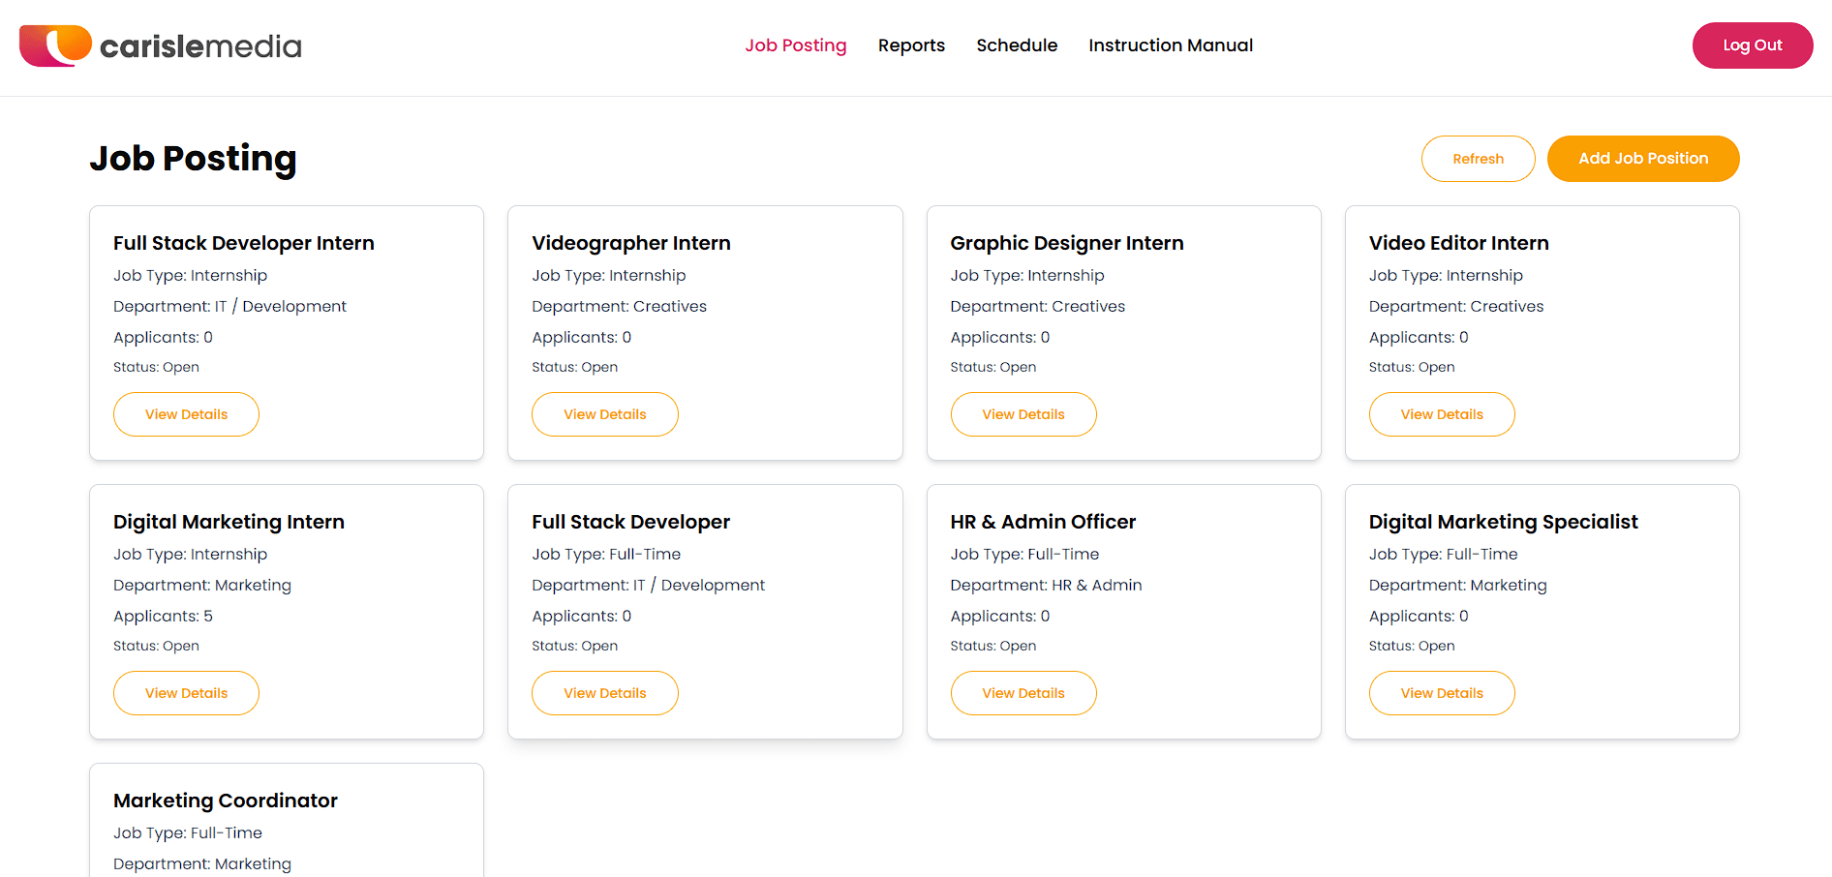The image size is (1832, 877).
Task: View details for Full Stack Developer Intern
Action: [x=186, y=414]
